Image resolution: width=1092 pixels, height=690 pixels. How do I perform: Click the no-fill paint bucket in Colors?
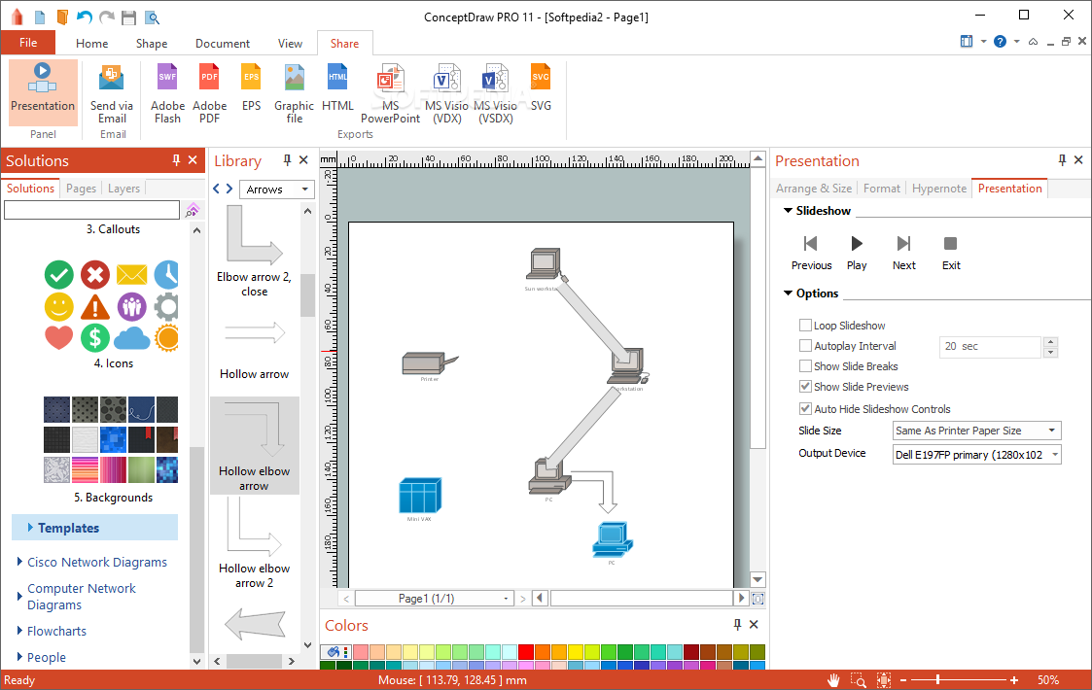pos(335,652)
